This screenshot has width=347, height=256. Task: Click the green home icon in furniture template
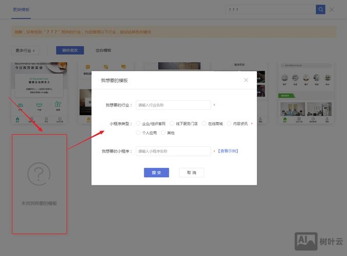tap(285, 120)
